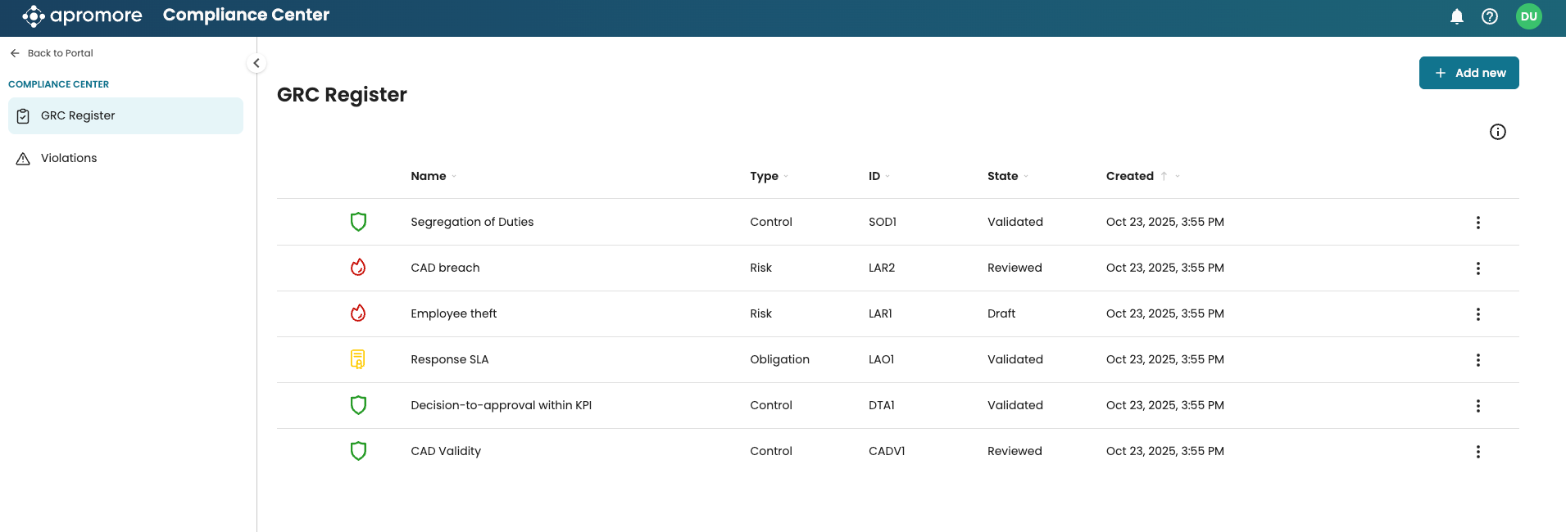Open the help question mark icon
The height and width of the screenshot is (532, 1566).
click(1489, 16)
